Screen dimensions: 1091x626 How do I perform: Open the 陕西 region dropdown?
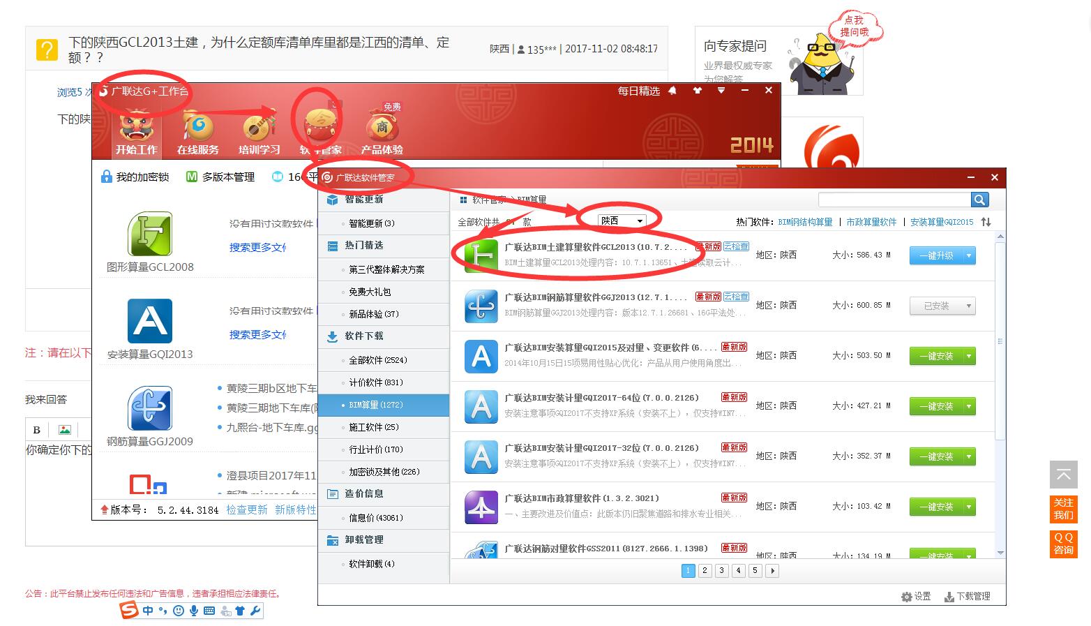coord(622,221)
